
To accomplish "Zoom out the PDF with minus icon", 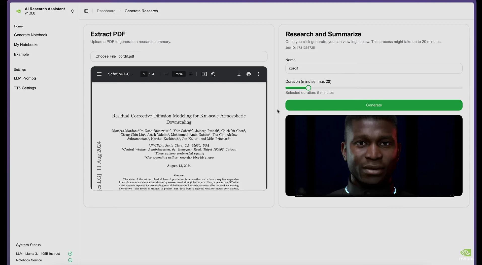I will tap(166, 74).
